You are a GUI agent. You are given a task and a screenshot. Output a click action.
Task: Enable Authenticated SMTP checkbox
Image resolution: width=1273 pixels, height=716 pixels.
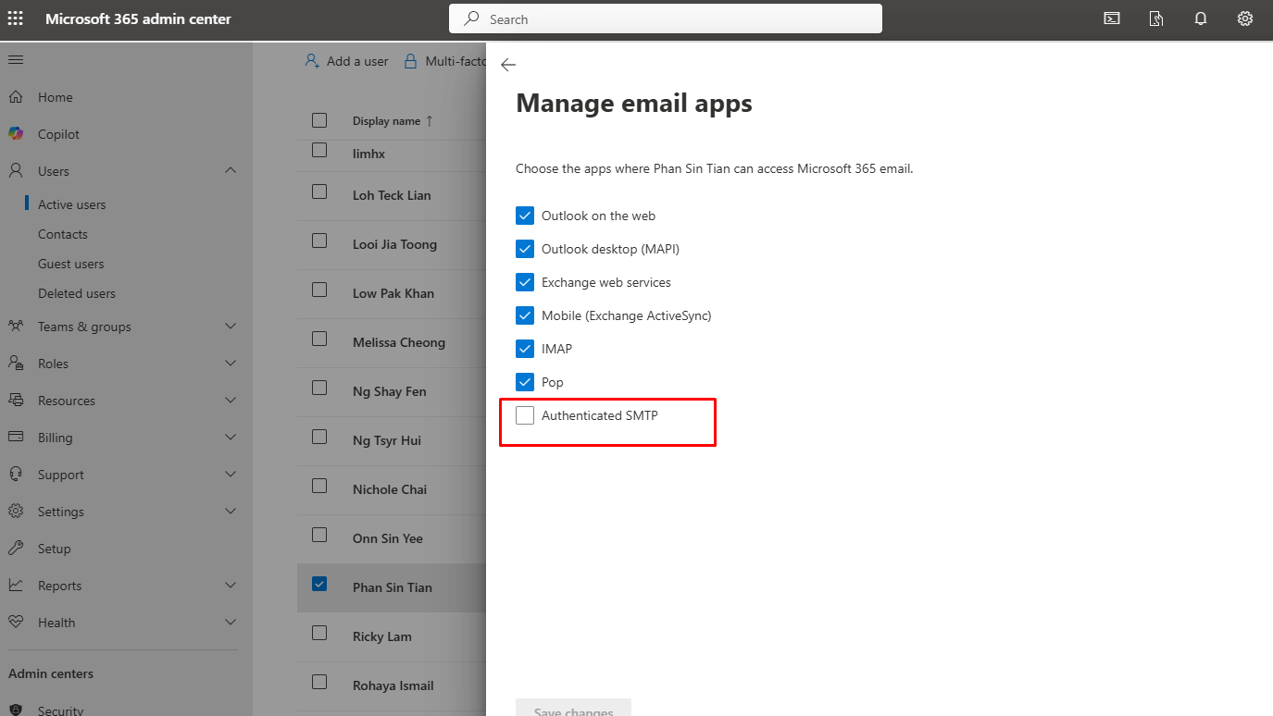(525, 415)
